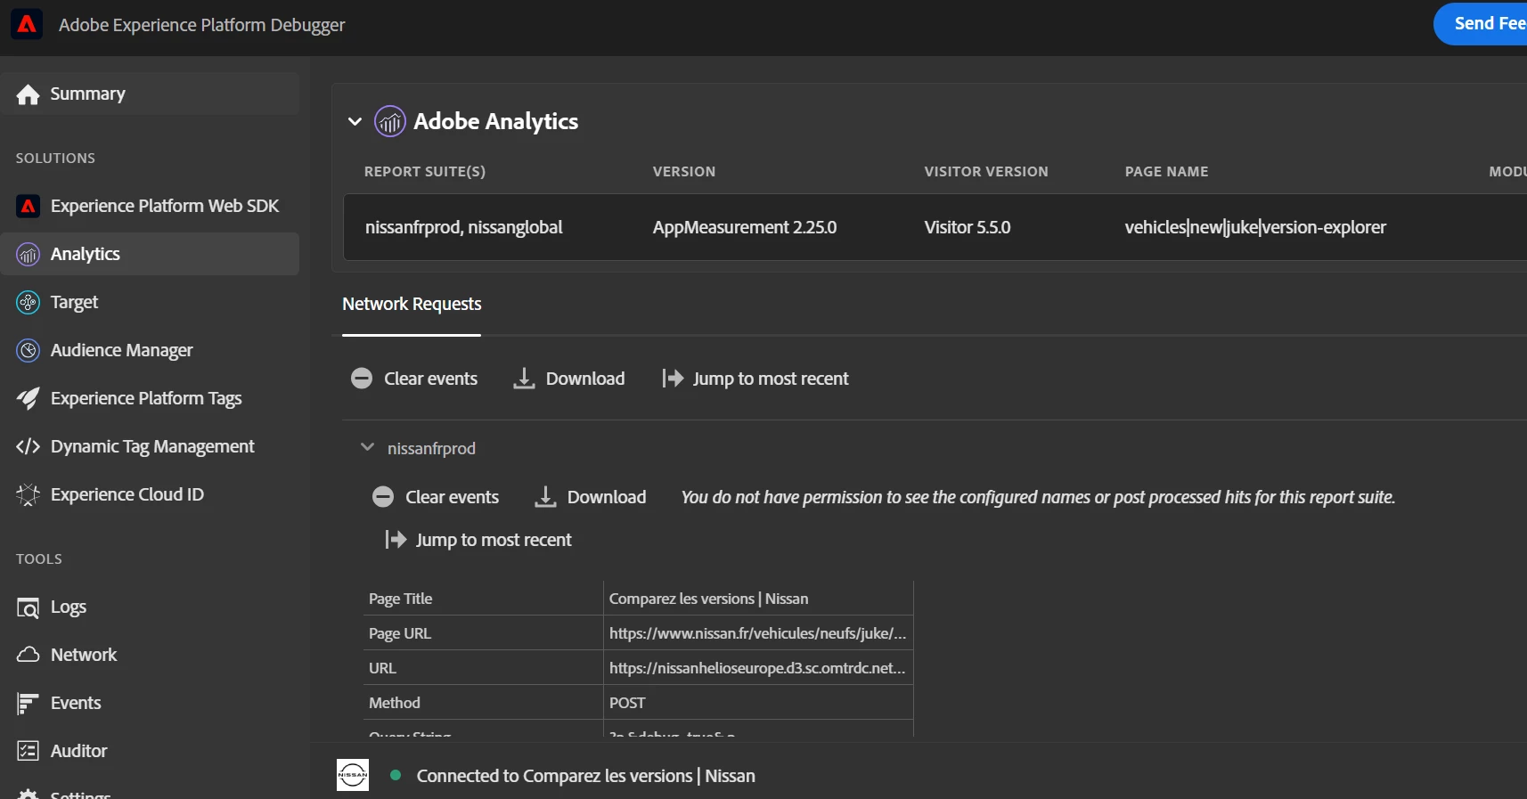
Task: Click the URL value nissanhelioseurope cell
Action: click(757, 668)
